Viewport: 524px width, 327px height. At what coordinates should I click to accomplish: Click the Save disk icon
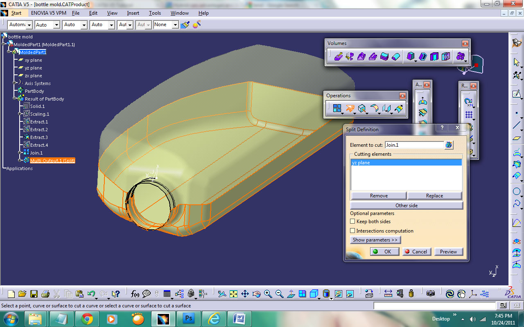tap(34, 293)
